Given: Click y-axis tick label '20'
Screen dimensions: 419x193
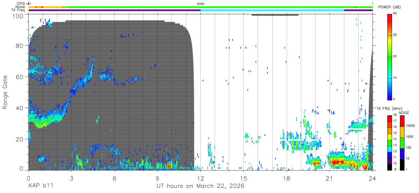Looking at the screenshot, I should pos(20,139).
